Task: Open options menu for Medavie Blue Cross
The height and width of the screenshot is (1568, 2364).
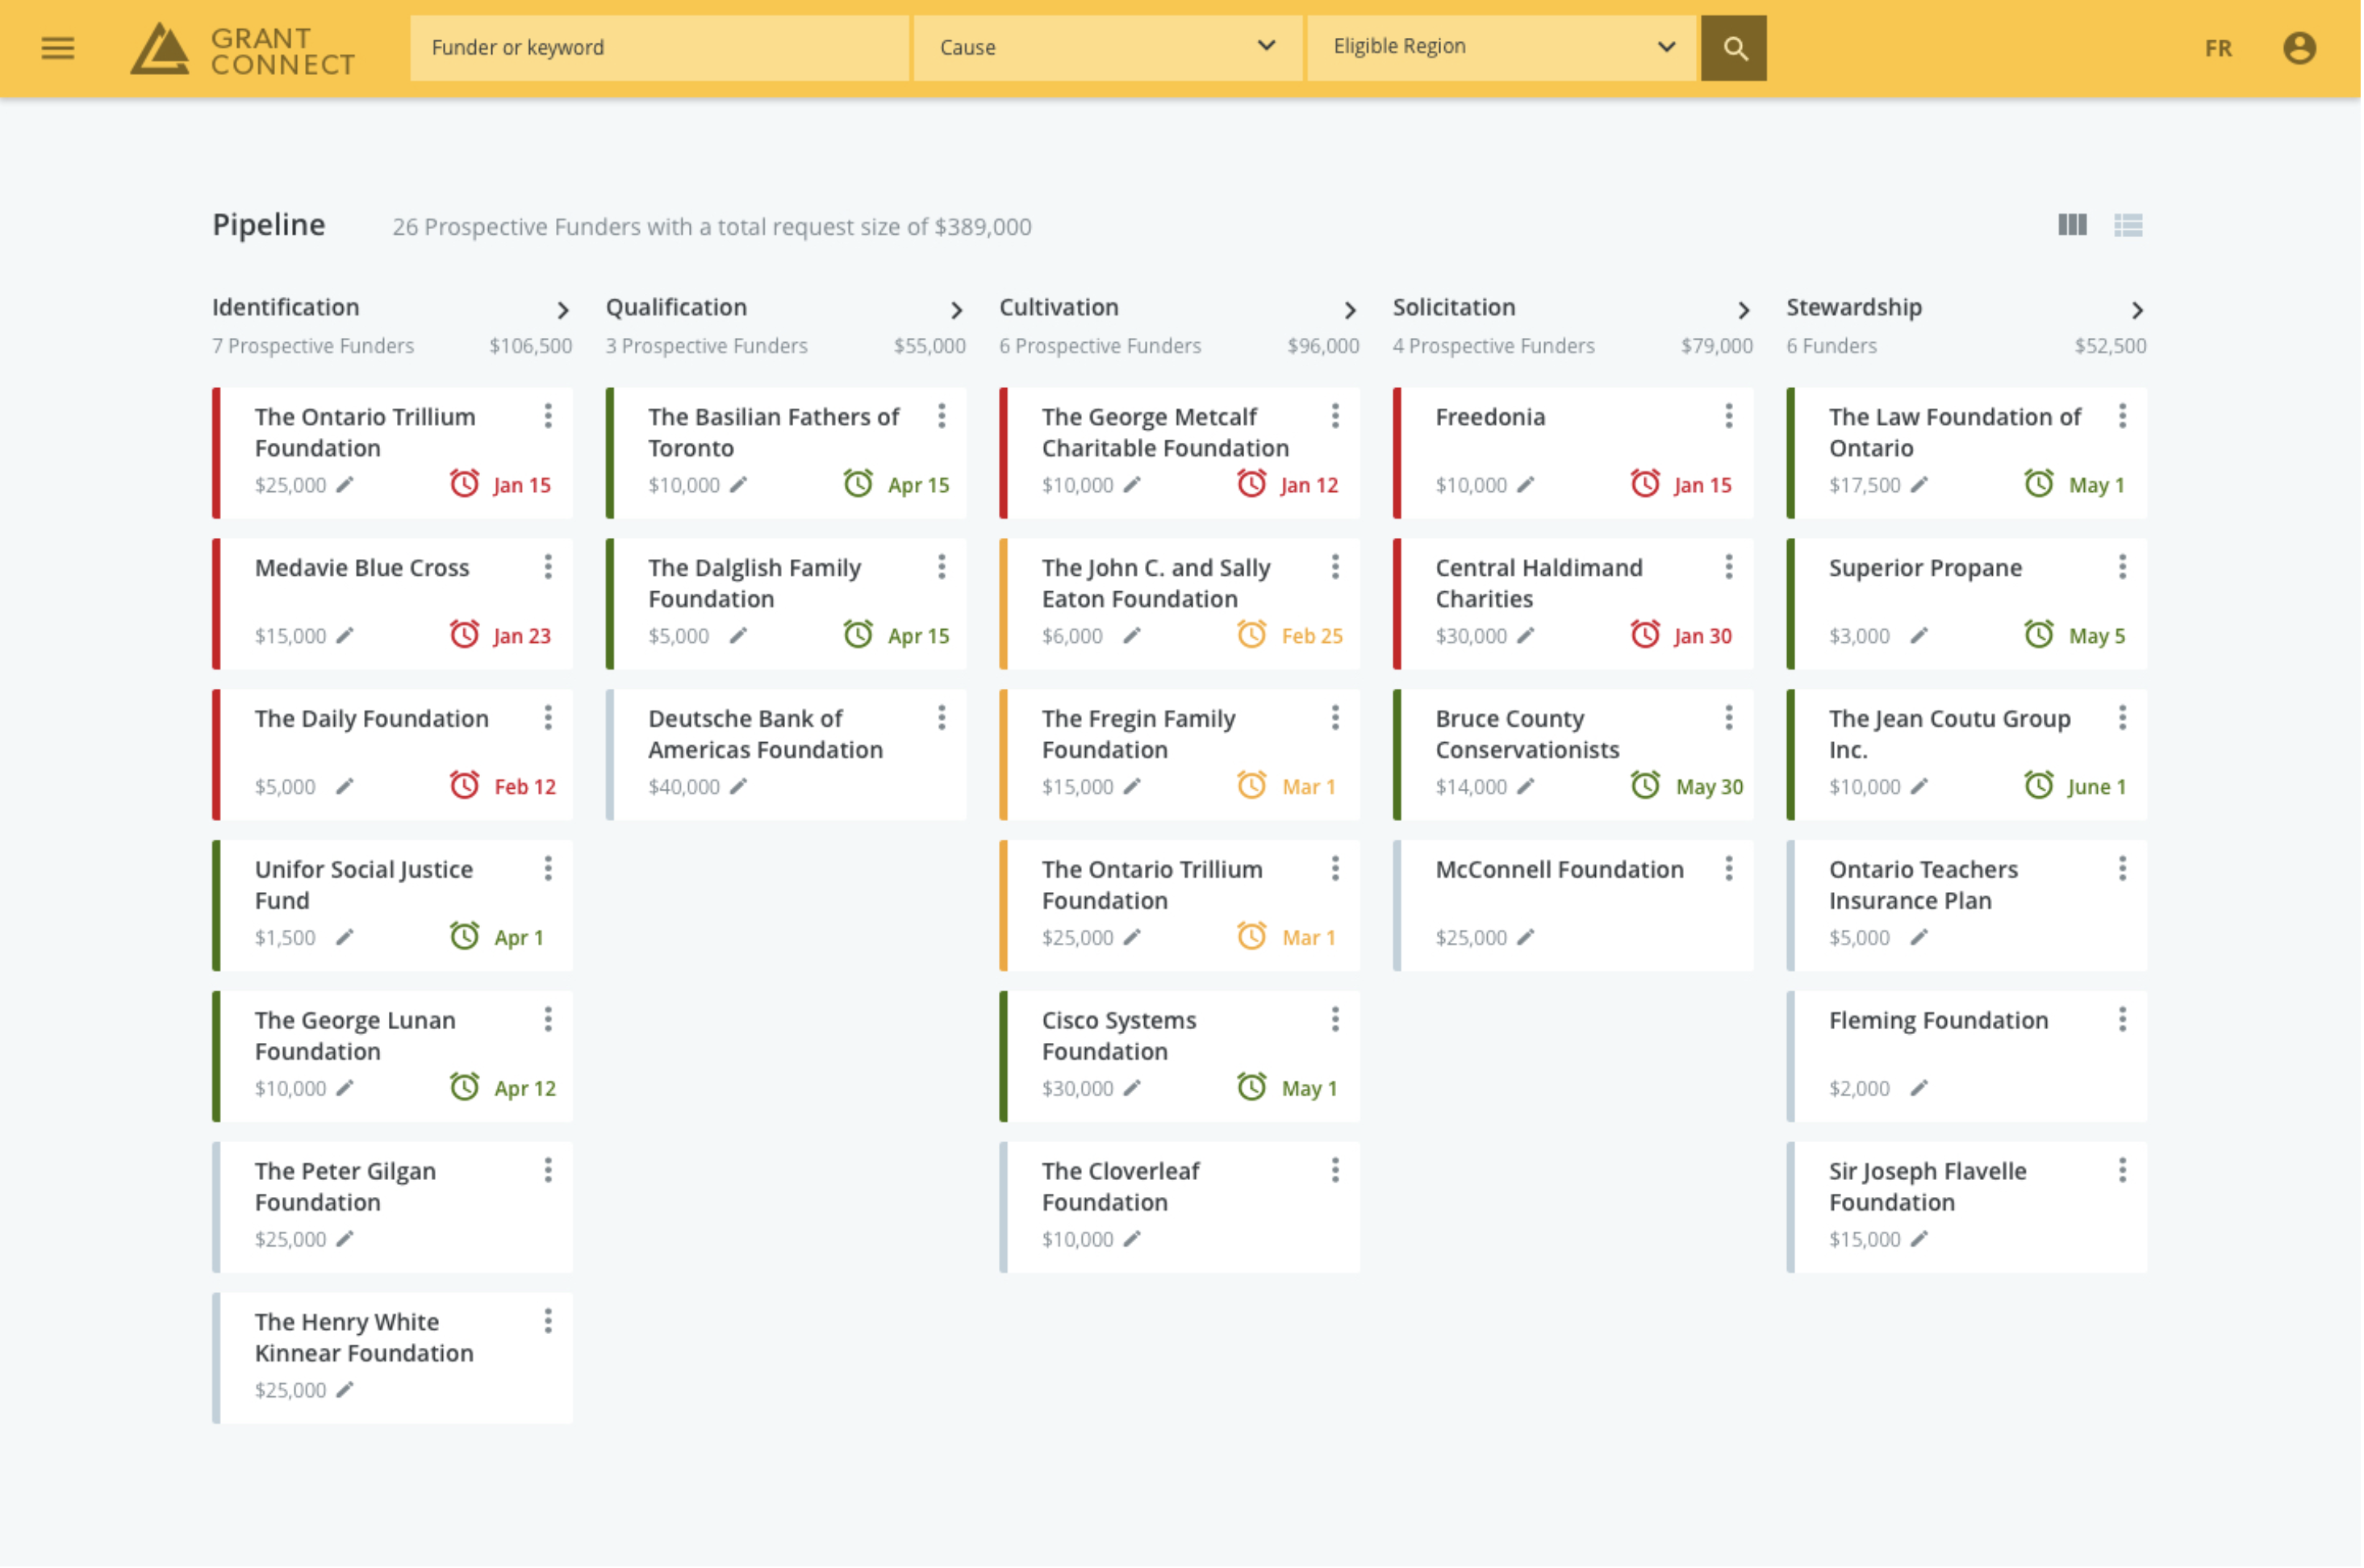Action: (x=548, y=567)
